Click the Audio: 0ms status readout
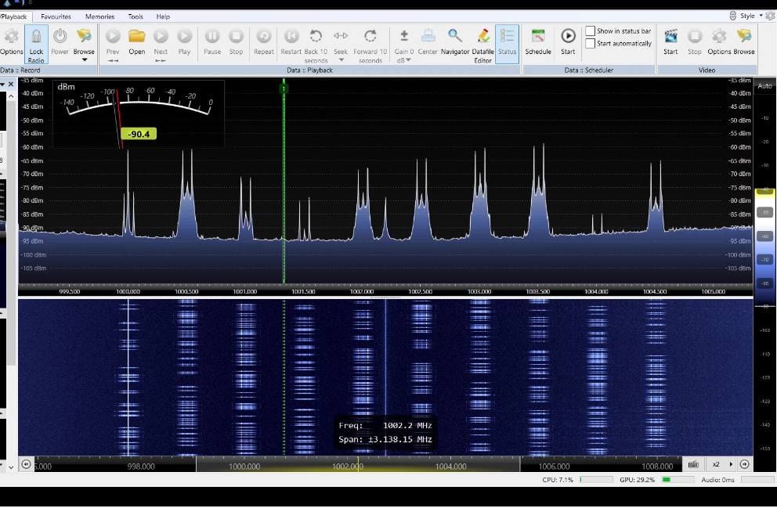The height and width of the screenshot is (519, 777). click(x=717, y=480)
